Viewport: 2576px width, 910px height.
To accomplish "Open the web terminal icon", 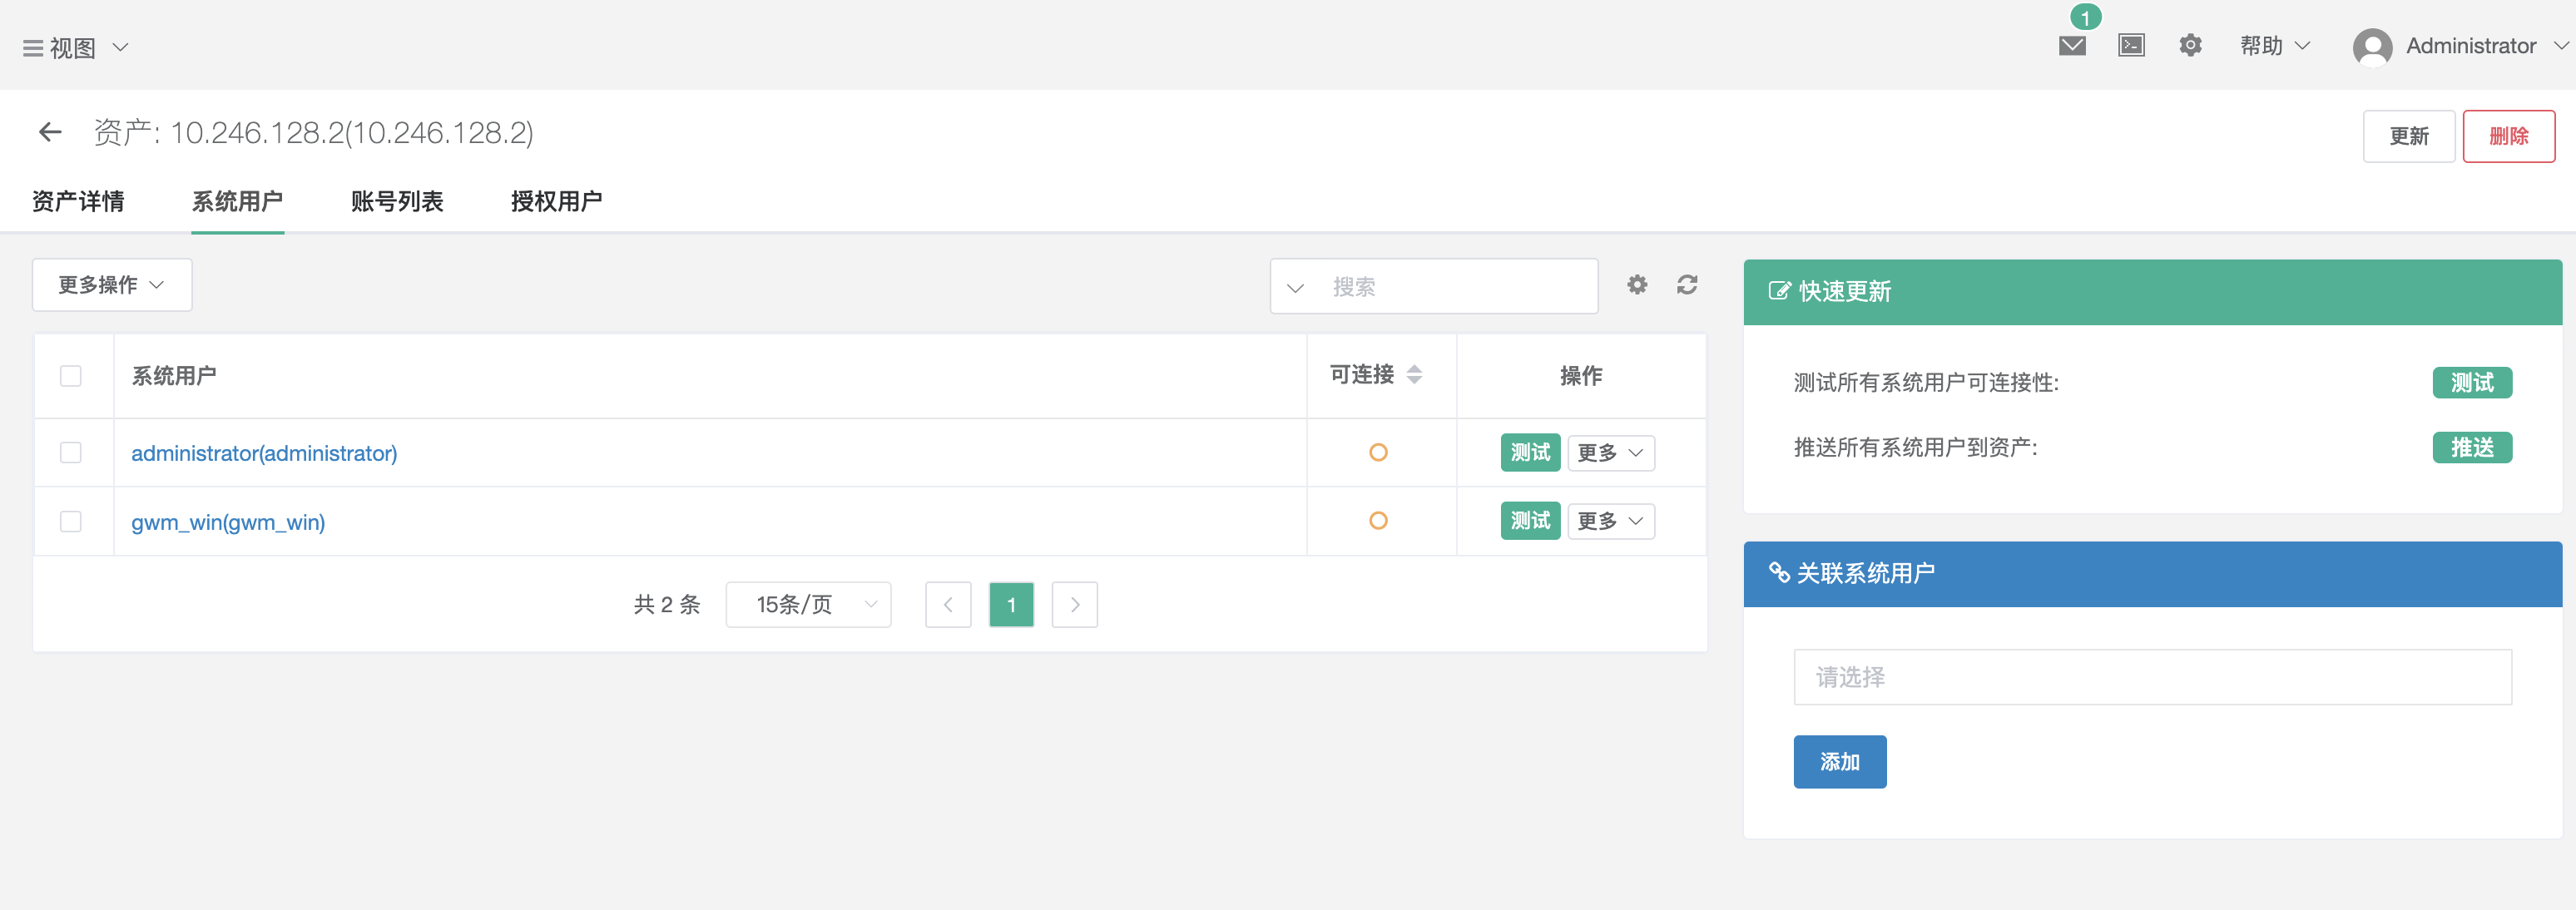I will pyautogui.click(x=2131, y=45).
